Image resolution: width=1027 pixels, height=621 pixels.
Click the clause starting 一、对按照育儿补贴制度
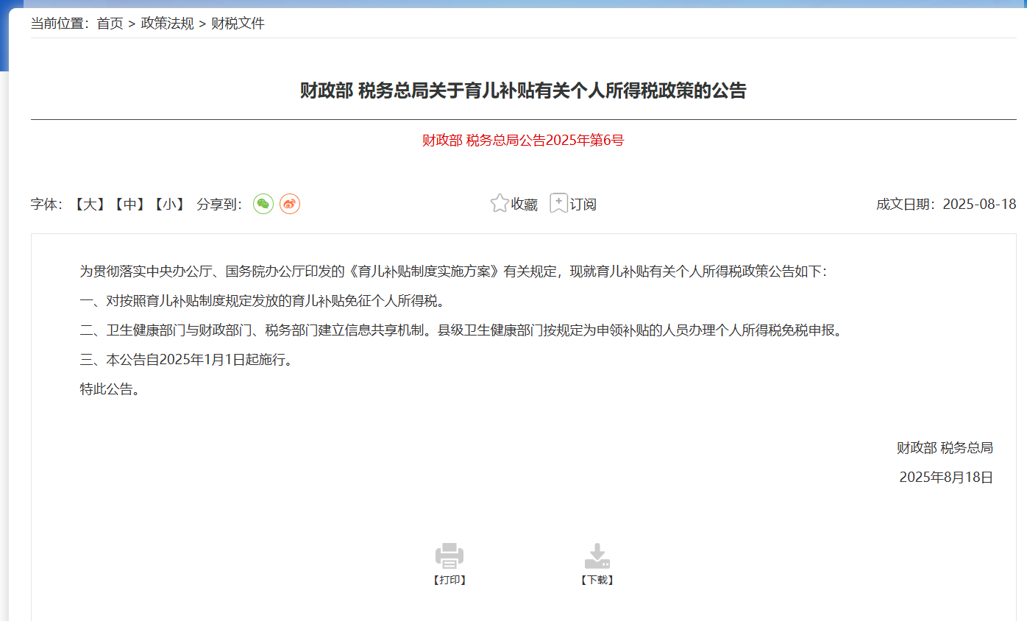point(263,301)
